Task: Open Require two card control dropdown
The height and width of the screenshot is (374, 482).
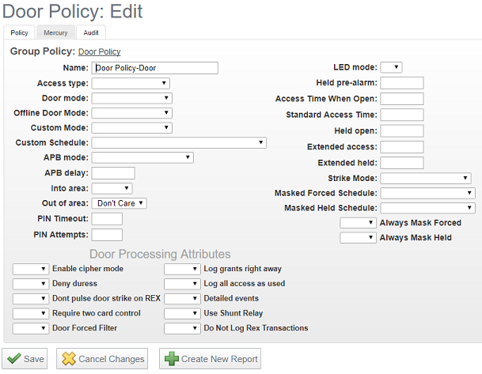Action: pos(30,313)
